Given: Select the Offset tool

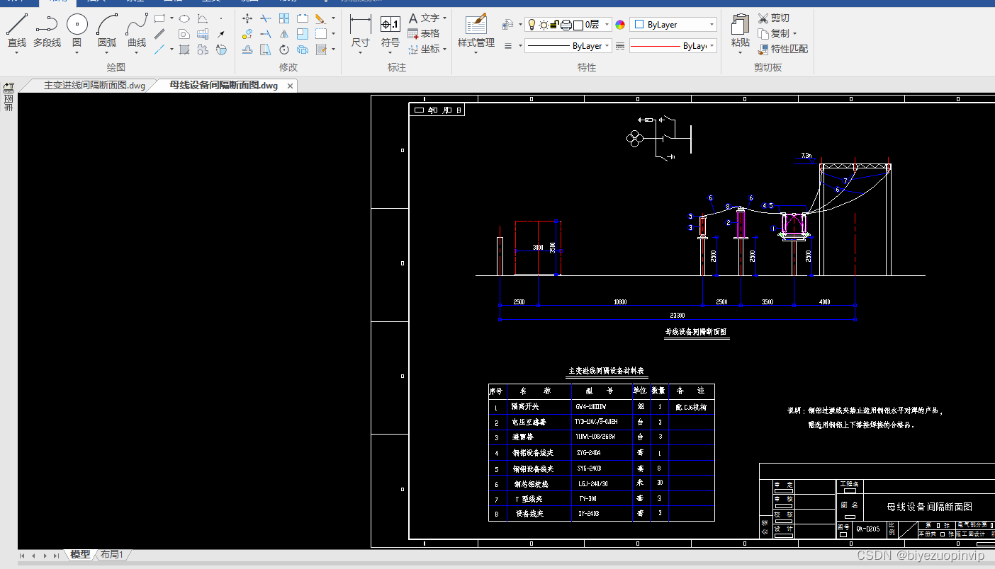Looking at the screenshot, I should pyautogui.click(x=247, y=50).
